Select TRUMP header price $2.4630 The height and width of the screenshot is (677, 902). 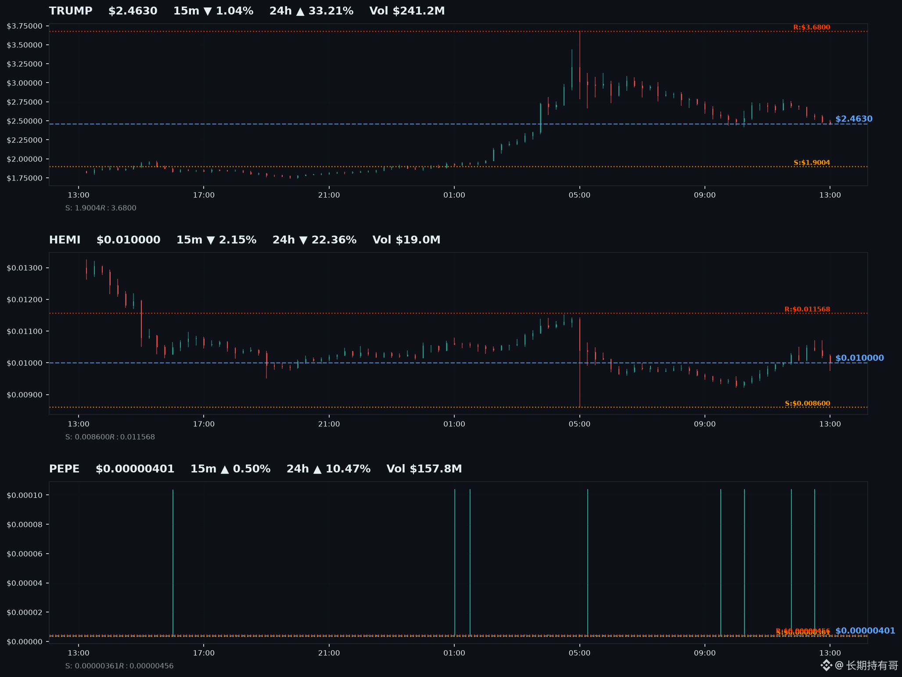133,11
